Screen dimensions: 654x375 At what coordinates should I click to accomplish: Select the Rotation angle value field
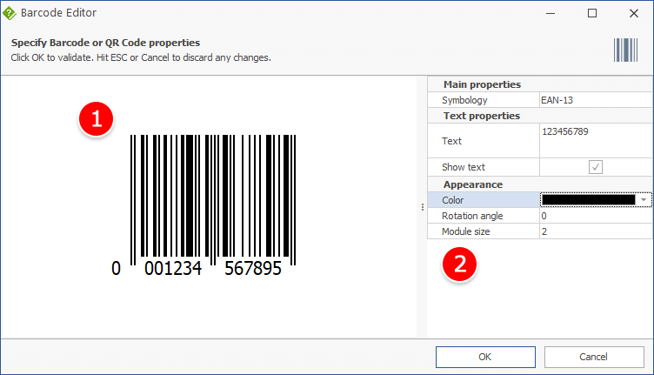pos(596,216)
